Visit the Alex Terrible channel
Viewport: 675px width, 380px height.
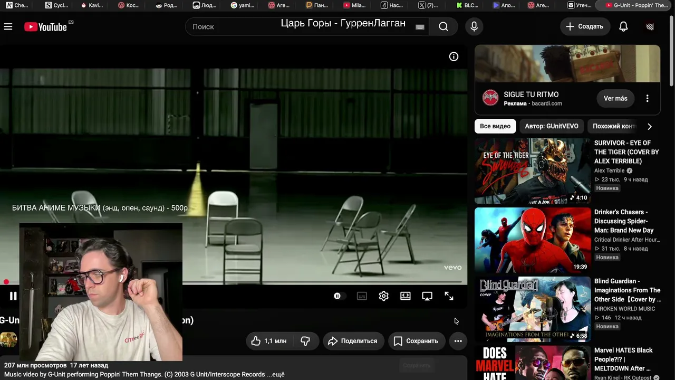click(x=609, y=170)
